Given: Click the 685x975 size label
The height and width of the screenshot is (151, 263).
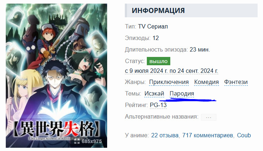Looking at the screenshot, I should click(x=92, y=141).
